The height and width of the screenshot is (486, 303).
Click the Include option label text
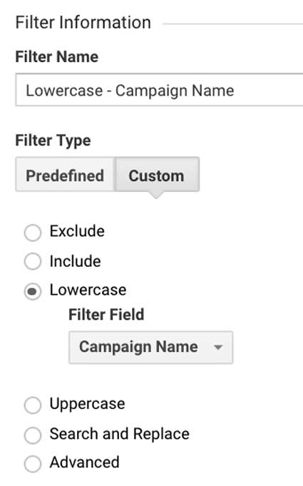point(75,261)
